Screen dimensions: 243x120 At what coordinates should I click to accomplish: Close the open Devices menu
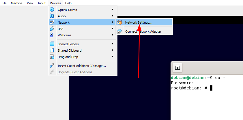tap(55, 3)
